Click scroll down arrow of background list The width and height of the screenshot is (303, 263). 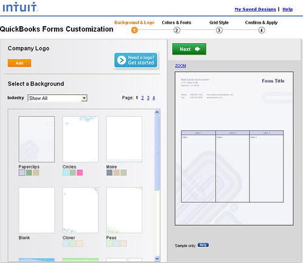(157, 259)
